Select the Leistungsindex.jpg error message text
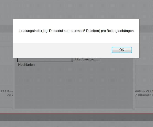The width and height of the screenshot is (153, 127). pyautogui.click(x=76, y=31)
